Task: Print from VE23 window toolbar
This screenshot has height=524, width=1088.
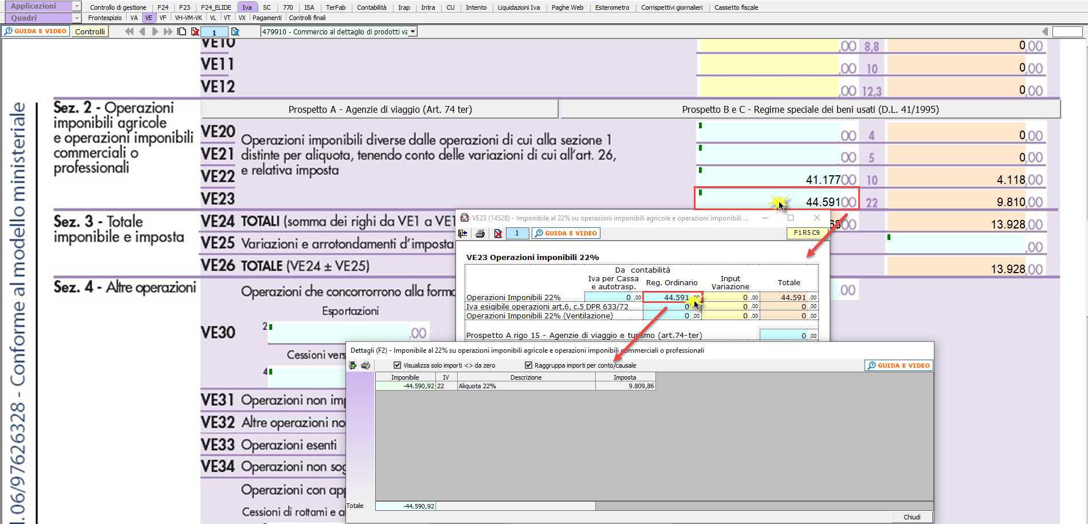Action: 480,233
